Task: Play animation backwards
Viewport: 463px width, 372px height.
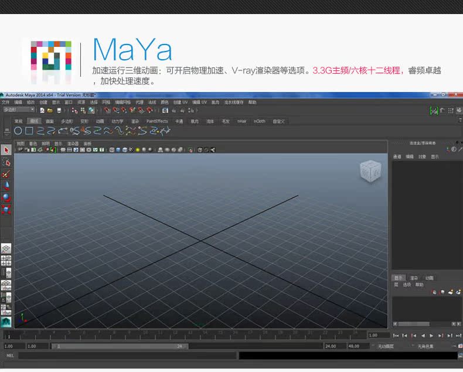Action: tap(423, 336)
